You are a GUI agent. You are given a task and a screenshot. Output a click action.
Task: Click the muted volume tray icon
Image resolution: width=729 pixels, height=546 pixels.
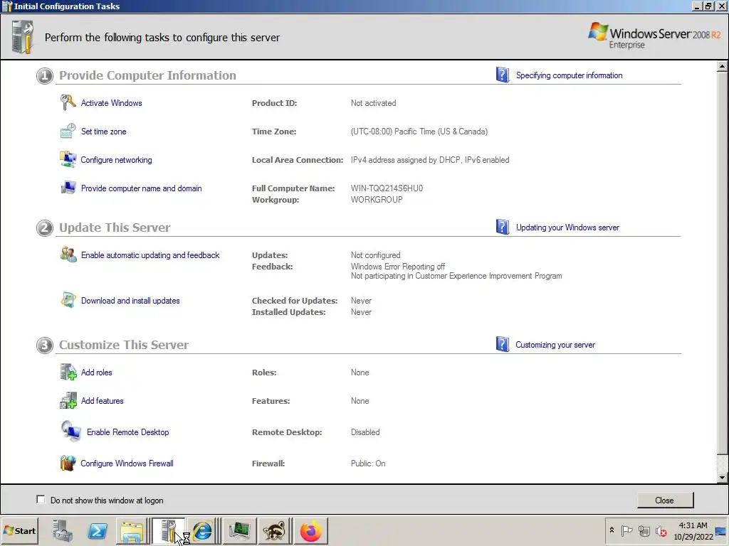[661, 530]
